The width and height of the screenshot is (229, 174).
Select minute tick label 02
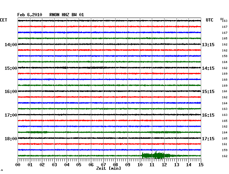coord(42,165)
